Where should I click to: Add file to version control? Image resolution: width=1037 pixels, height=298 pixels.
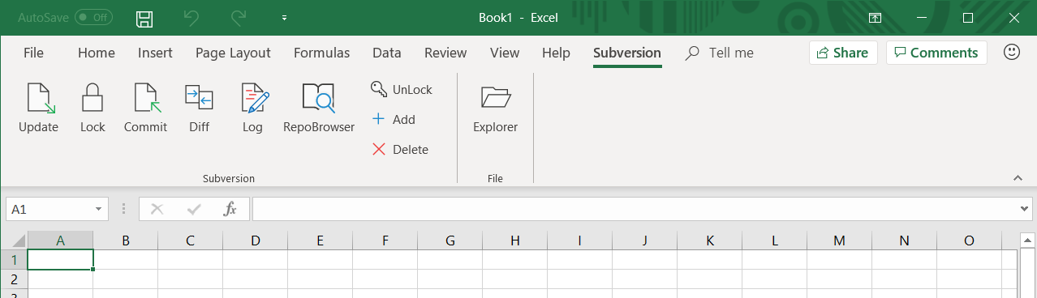coord(393,119)
